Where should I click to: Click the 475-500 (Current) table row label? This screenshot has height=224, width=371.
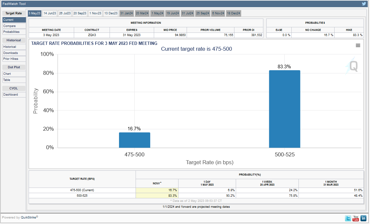82,190
